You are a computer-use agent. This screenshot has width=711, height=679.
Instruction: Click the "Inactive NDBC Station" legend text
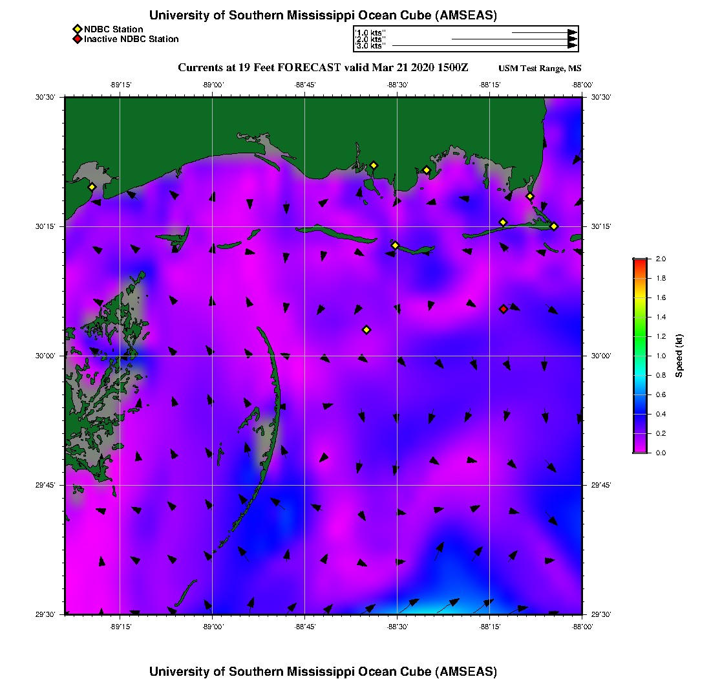click(x=131, y=39)
